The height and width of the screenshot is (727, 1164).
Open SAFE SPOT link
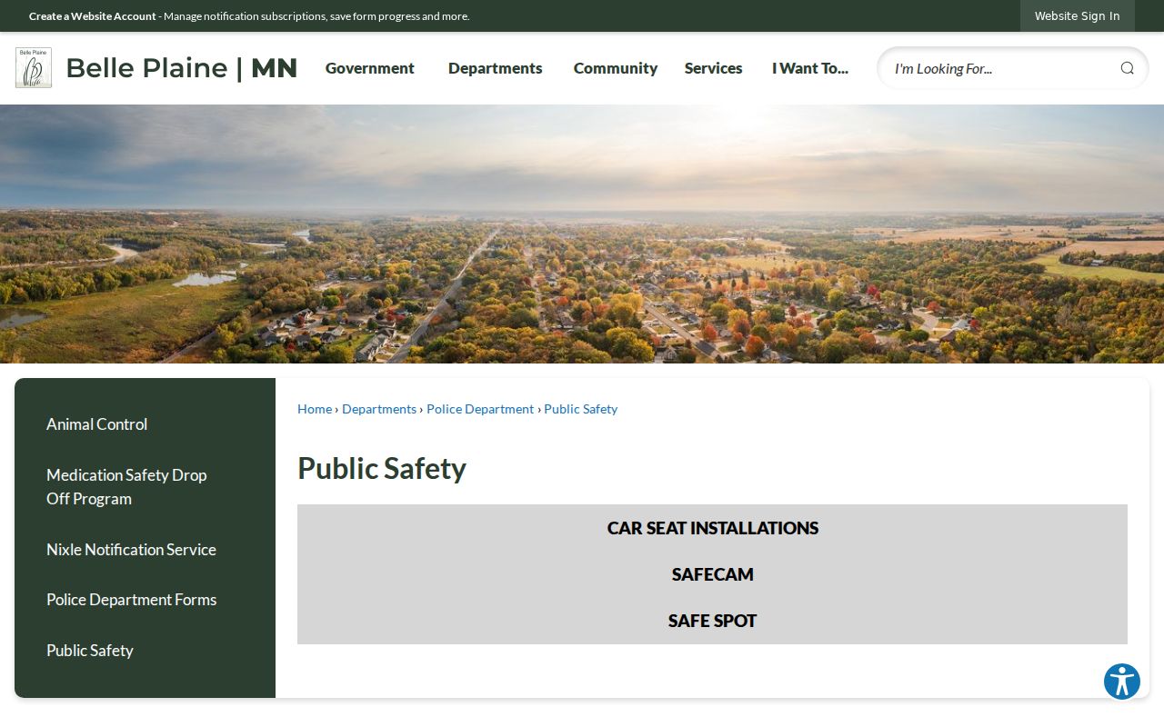point(713,621)
